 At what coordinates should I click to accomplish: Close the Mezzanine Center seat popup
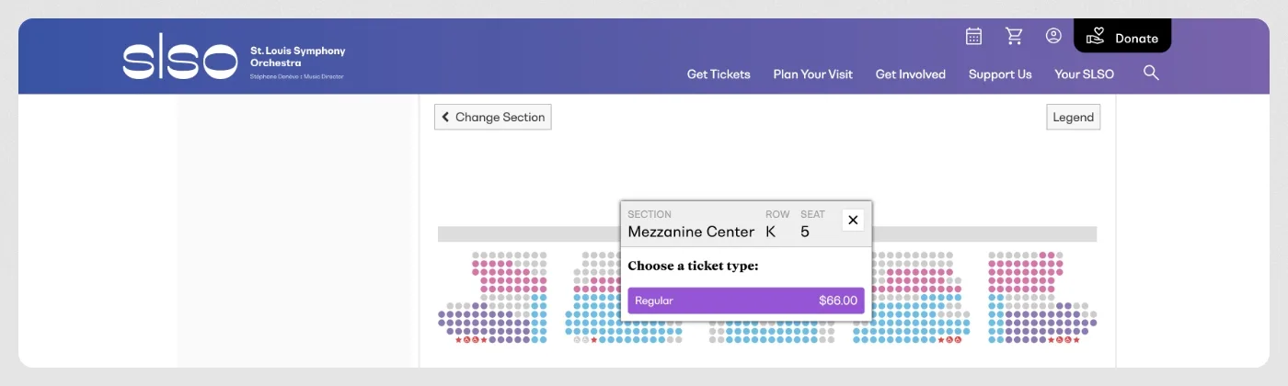pyautogui.click(x=853, y=220)
